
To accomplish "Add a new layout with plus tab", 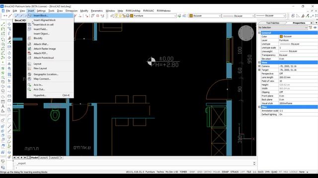I will coord(62,157).
